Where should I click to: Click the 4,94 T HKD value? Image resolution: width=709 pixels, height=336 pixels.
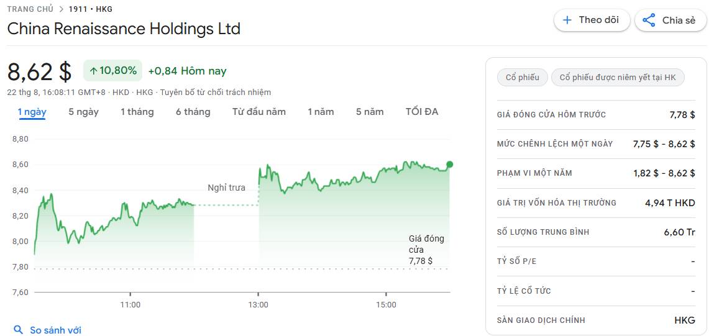pos(670,203)
